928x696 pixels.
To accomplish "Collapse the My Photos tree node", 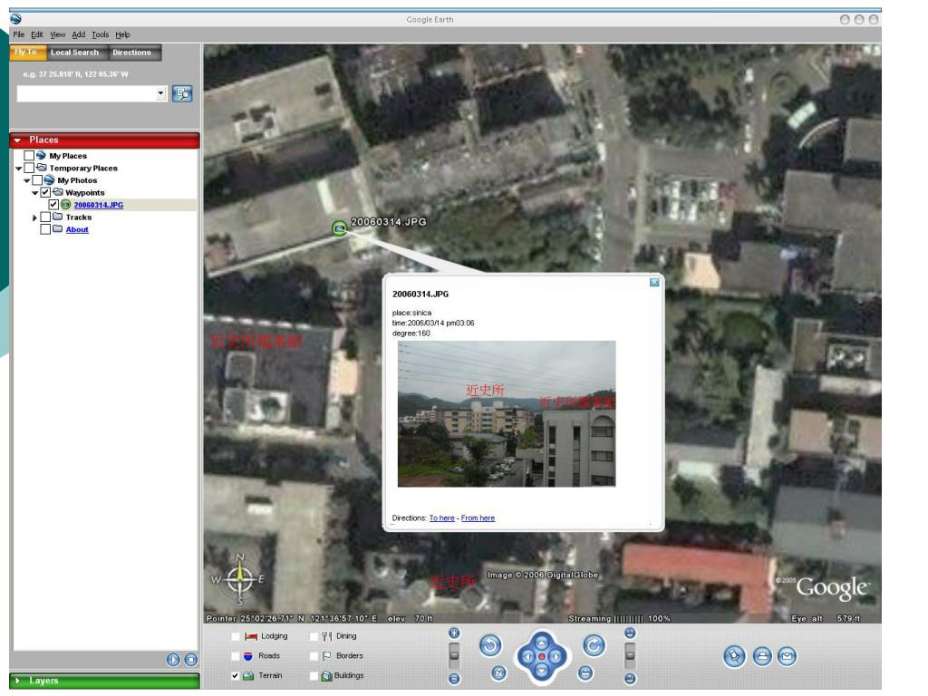I will pyautogui.click(x=26, y=180).
